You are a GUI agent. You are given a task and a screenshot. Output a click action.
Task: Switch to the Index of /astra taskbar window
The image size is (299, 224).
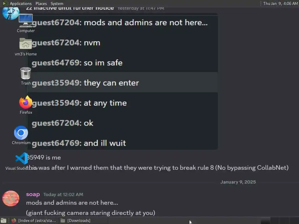pyautogui.click(x=34, y=220)
